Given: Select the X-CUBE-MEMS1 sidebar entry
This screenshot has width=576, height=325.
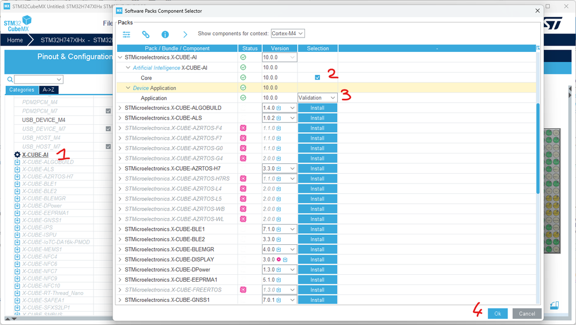Looking at the screenshot, I should [x=42, y=249].
